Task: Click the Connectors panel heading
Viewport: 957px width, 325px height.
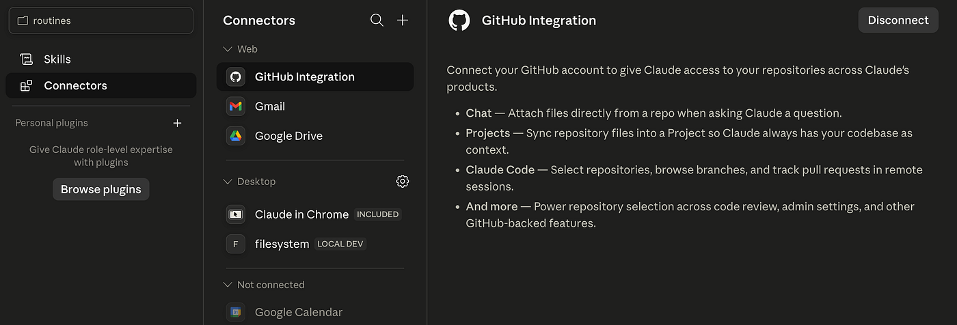Action: 259,20
